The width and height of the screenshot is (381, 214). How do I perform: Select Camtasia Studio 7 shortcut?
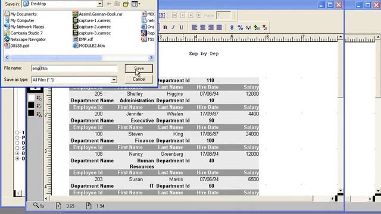point(24,33)
